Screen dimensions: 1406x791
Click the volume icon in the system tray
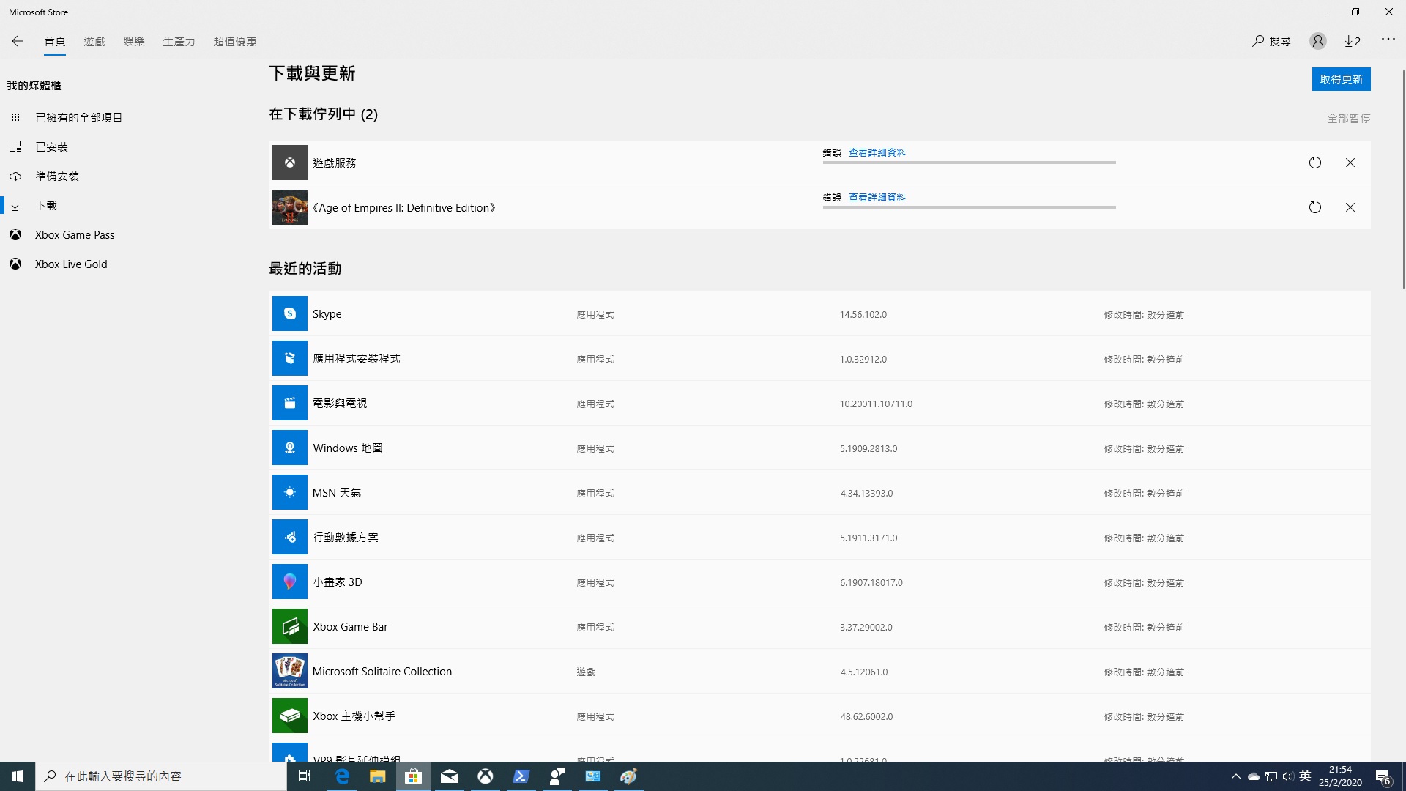(1287, 776)
